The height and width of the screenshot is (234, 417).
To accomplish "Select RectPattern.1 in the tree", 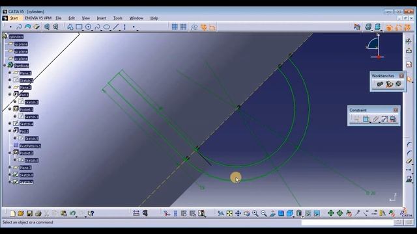I will 30,146.
